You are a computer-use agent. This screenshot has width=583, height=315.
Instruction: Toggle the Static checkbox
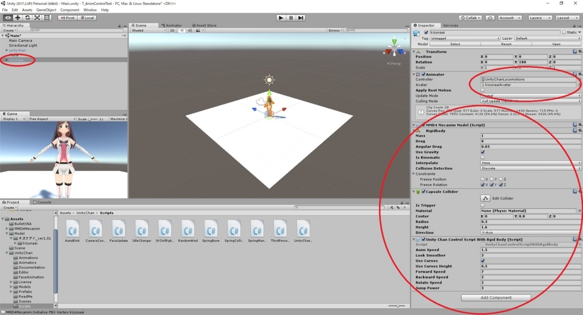pyautogui.click(x=564, y=32)
